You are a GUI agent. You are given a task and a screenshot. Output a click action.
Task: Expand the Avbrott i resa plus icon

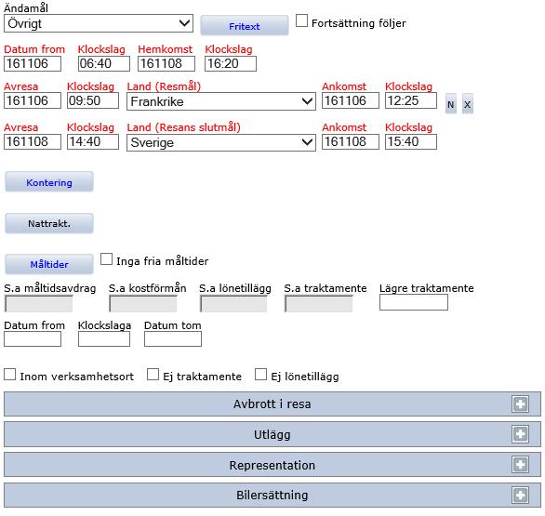[520, 404]
